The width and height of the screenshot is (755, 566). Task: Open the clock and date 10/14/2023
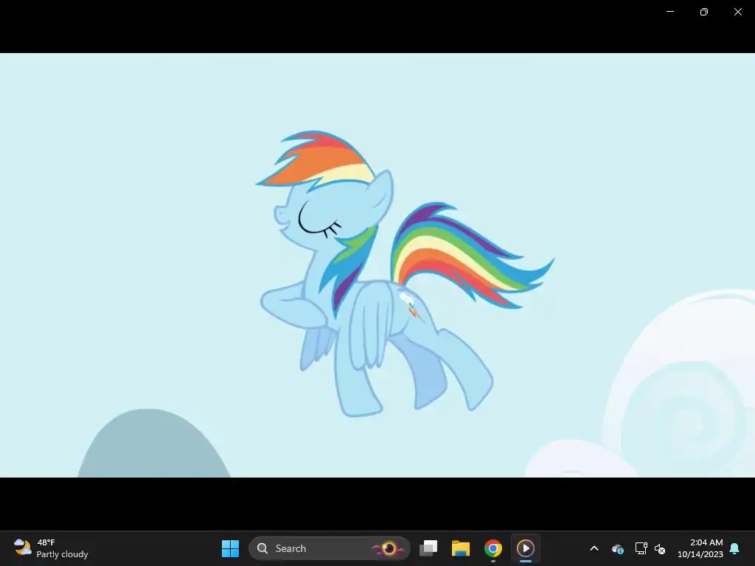(700, 548)
